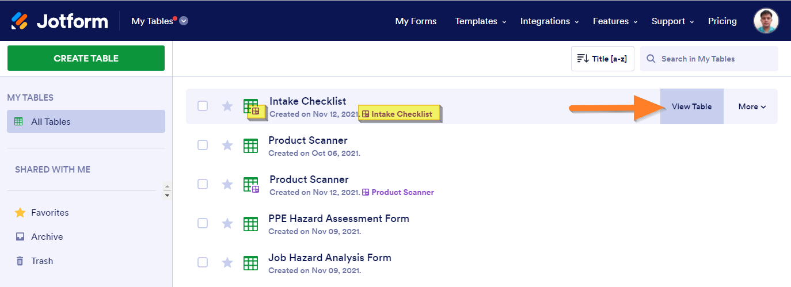Expand the My Tables dropdown
The width and height of the screenshot is (791, 287).
[184, 21]
